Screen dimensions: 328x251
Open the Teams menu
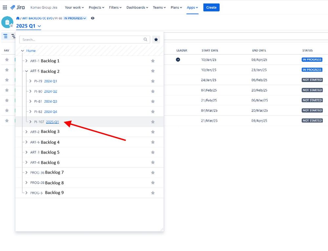(159, 8)
